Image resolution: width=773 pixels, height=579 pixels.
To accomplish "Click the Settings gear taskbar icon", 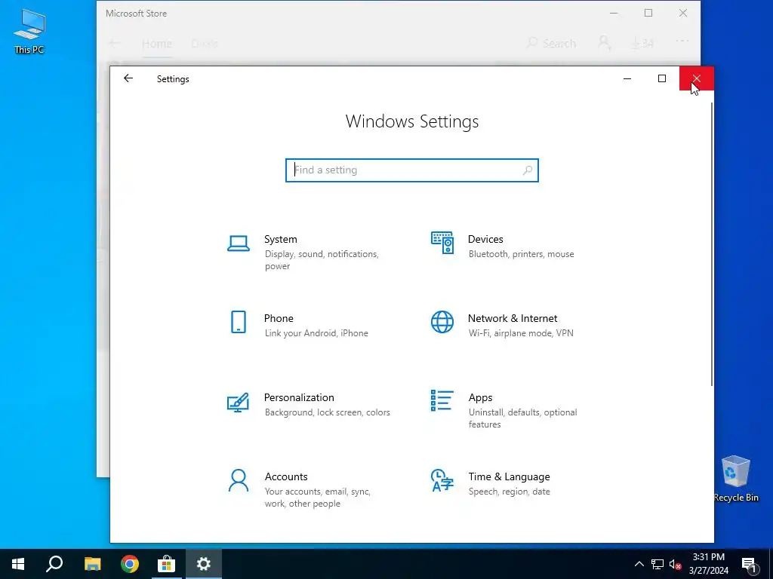I will 204,564.
